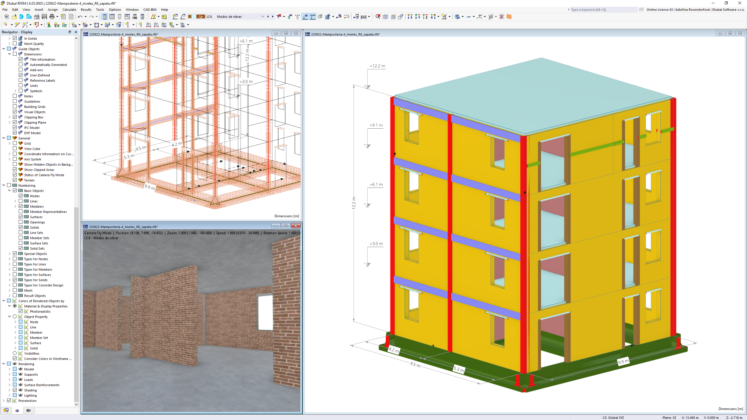This screenshot has height=420, width=747.
Task: Select the view in X direction tool
Action: point(411,17)
